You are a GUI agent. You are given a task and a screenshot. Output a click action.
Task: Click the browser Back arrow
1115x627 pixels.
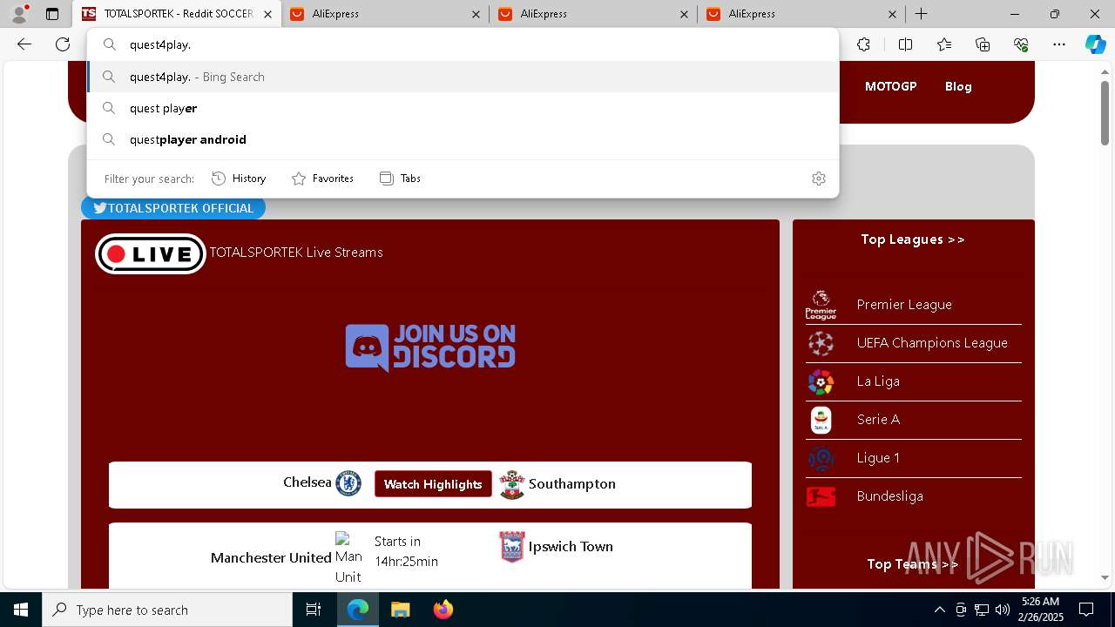(24, 44)
